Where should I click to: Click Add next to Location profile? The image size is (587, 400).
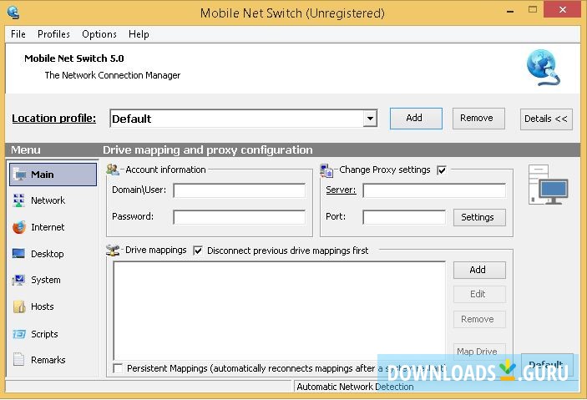coord(416,119)
